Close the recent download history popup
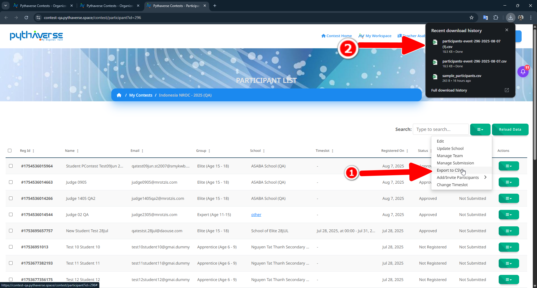This screenshot has width=537, height=288. pyautogui.click(x=507, y=30)
